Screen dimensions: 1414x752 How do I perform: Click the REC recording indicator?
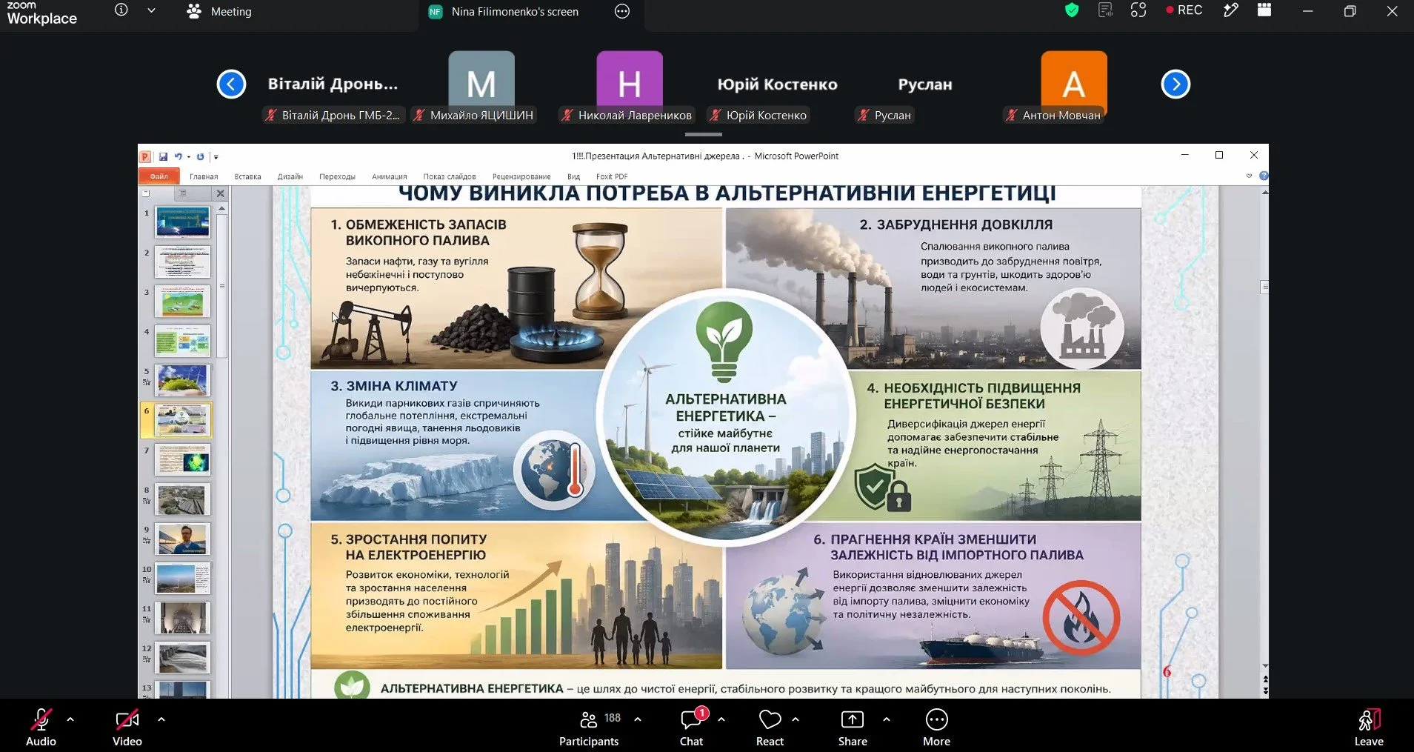tap(1184, 10)
